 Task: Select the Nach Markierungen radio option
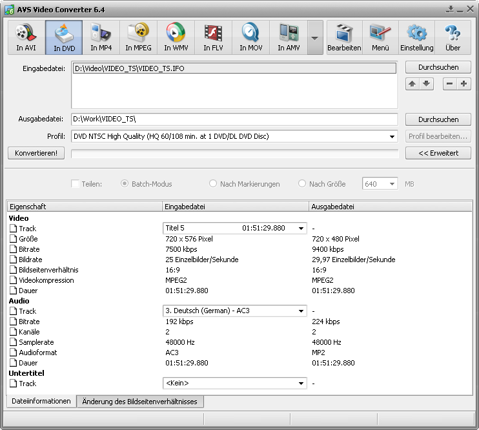pos(212,183)
